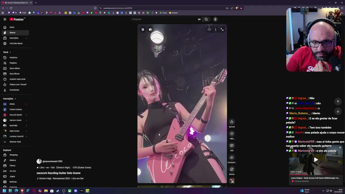Viewport: 345px width, 194px height.
Task: Open the 205 comments panel
Action: click(x=232, y=145)
